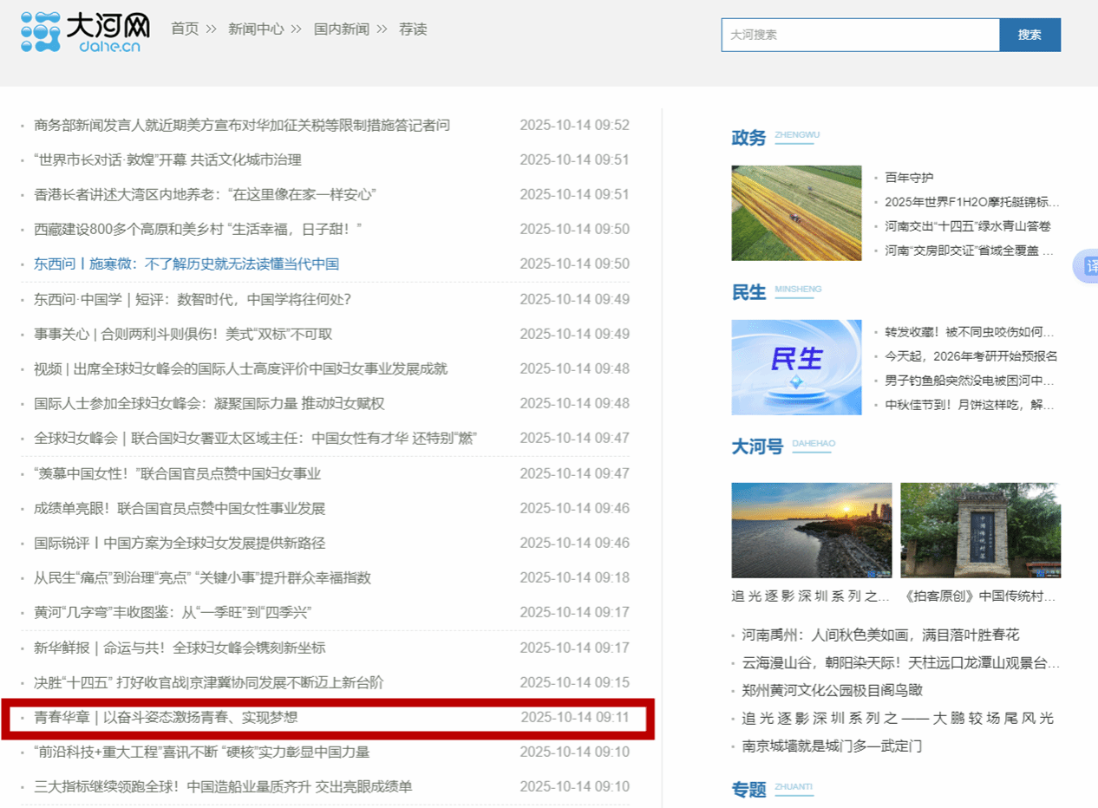1098x808 pixels.
Task: Open 商务部新闻发言人 tariff response article
Action: click(242, 125)
